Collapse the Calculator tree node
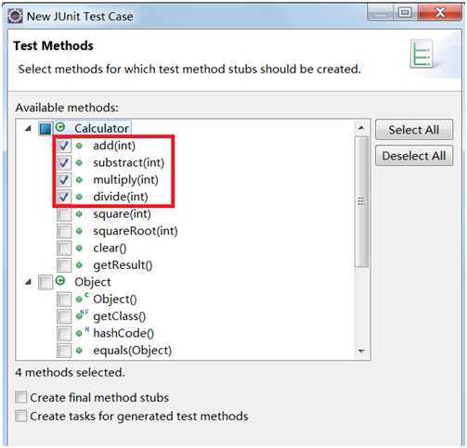This screenshot has width=467, height=448. coord(28,128)
